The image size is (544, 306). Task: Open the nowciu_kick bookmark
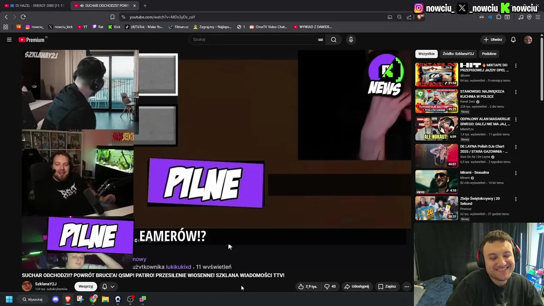pos(60,27)
